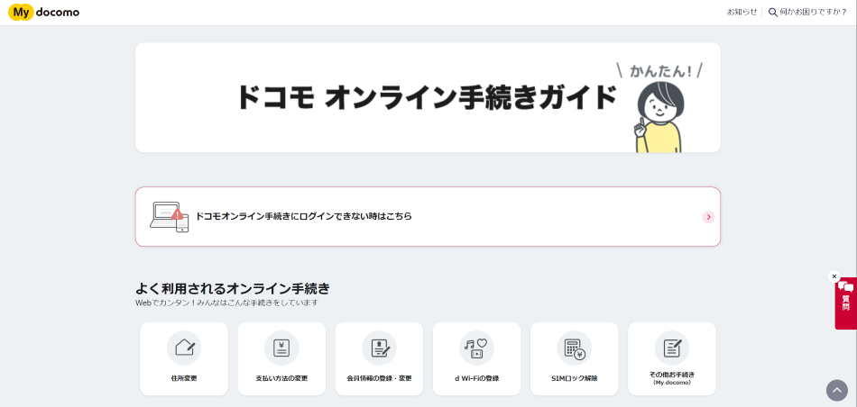Click the かんたん! character illustration

(x=659, y=107)
